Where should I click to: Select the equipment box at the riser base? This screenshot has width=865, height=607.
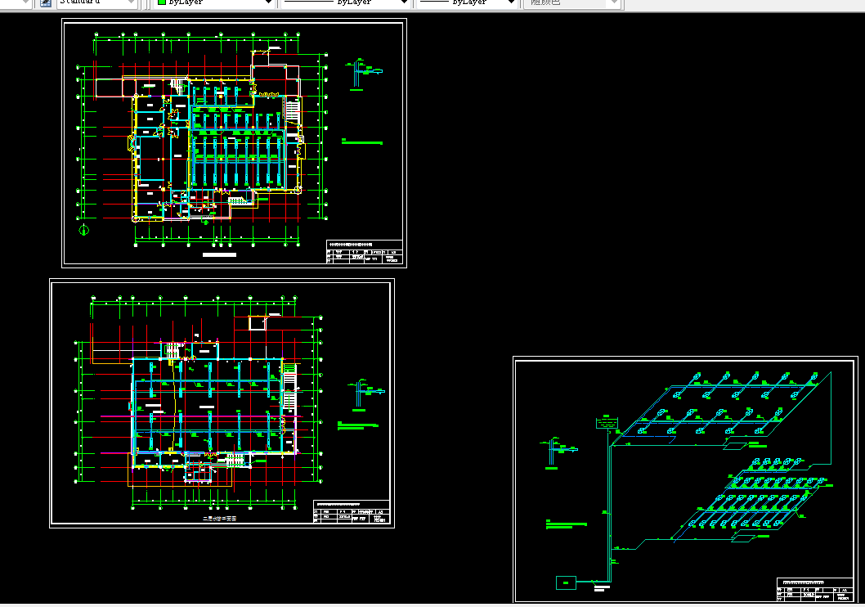(566, 582)
